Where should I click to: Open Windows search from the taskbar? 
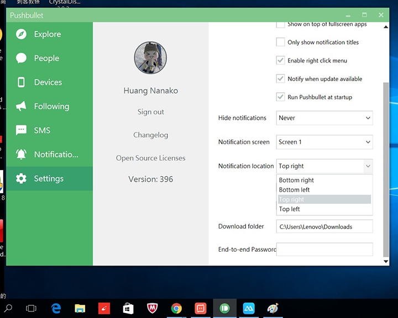pyautogui.click(x=8, y=309)
